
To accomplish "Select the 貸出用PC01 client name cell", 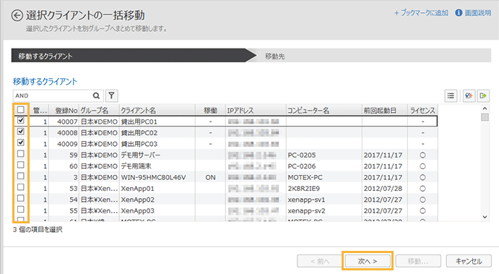I will tap(157, 121).
